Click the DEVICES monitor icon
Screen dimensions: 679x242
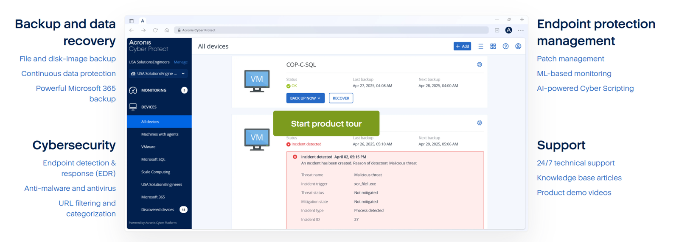click(x=133, y=107)
